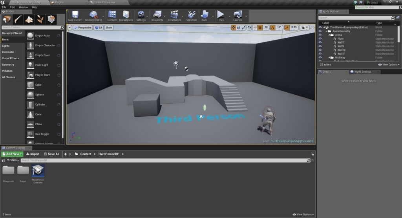Image resolution: width=402 pixels, height=218 pixels.
Task: Open Content Browser View Options
Action: 303,214
